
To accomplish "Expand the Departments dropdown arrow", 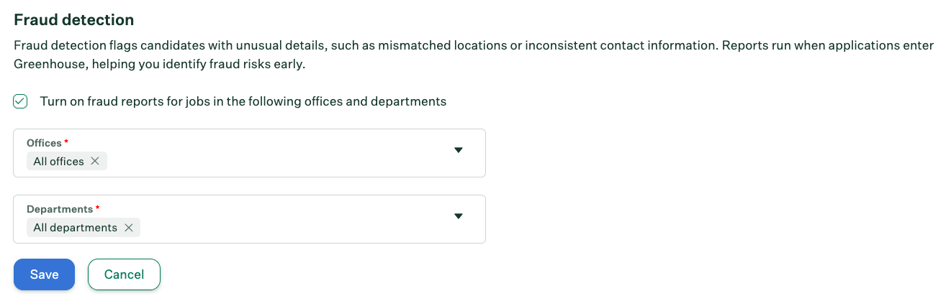I will pyautogui.click(x=459, y=216).
